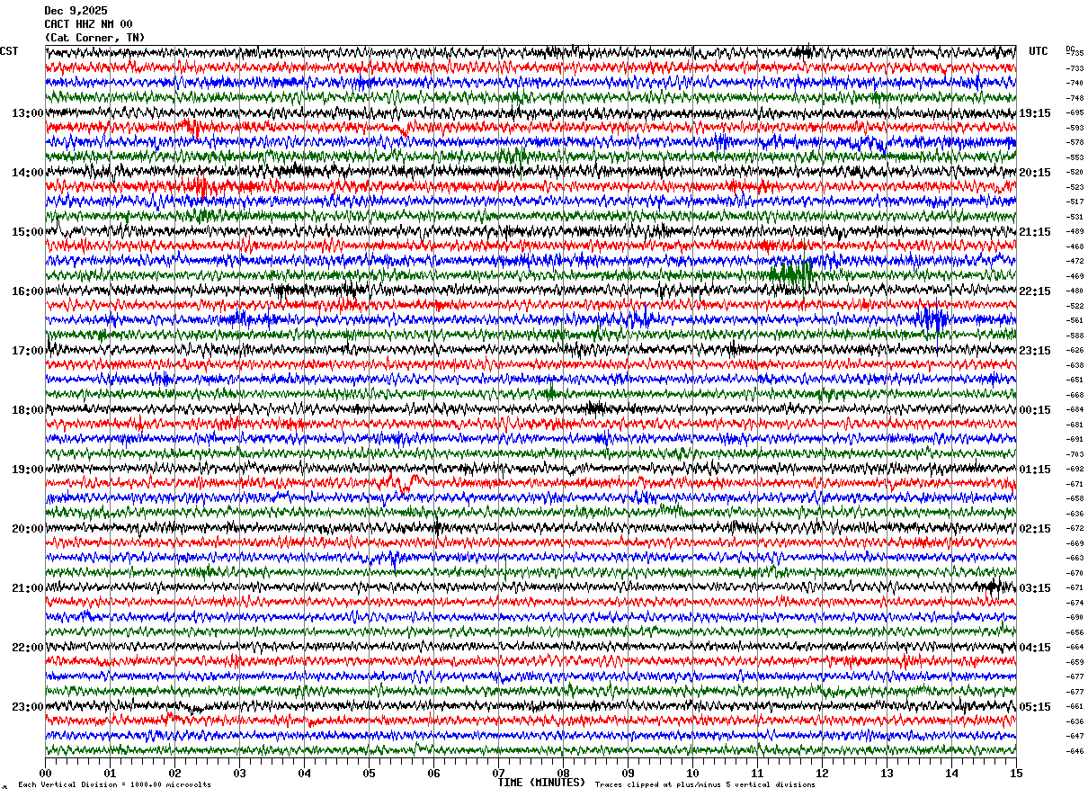Click the UTC timezone label
This screenshot has width=1088, height=797.
point(1039,51)
